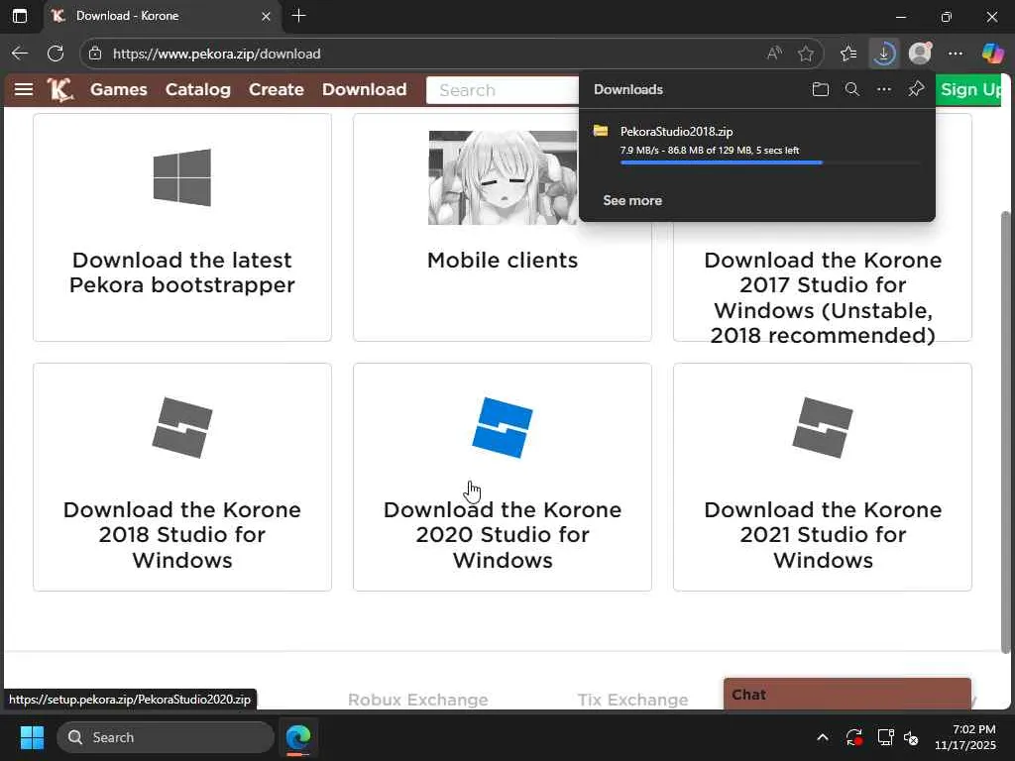Refresh the page
1015x761 pixels.
tap(56, 54)
